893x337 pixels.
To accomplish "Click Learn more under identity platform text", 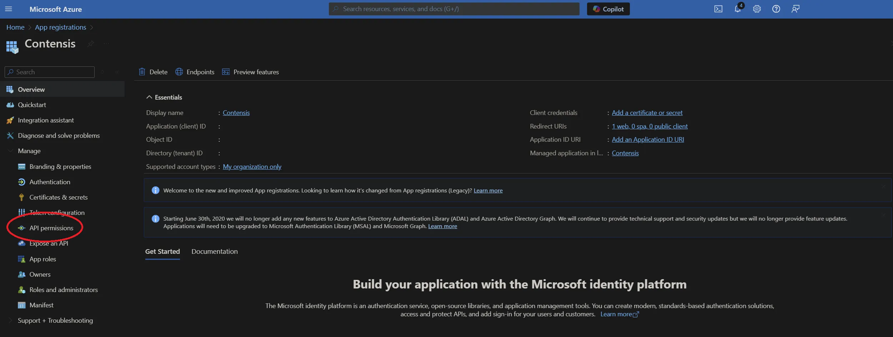I will pos(619,314).
